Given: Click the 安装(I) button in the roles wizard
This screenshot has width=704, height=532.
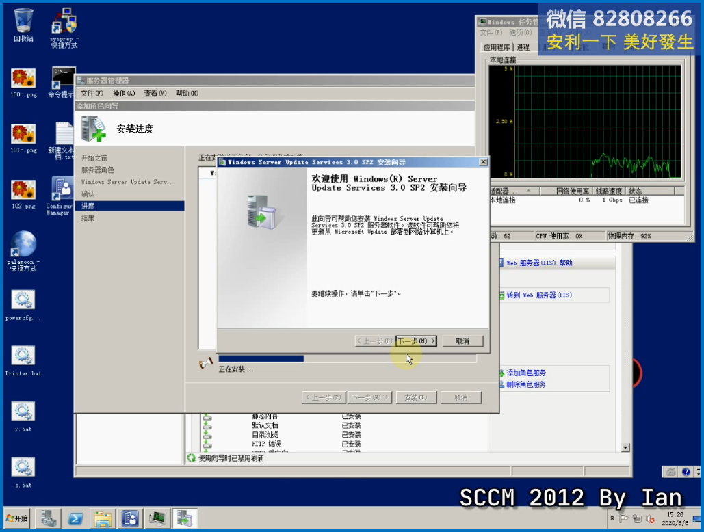Looking at the screenshot, I should (x=416, y=397).
